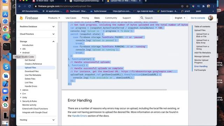The height and width of the screenshot is (126, 224).
Task: Click the horizontal scrollbar under code block
Action: point(114,90)
